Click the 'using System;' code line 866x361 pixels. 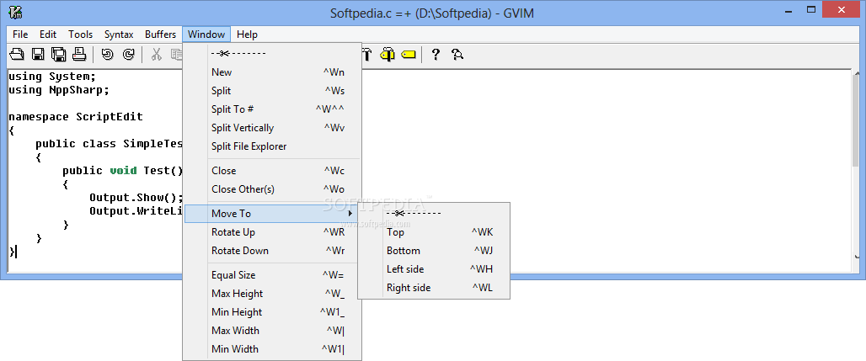(x=52, y=77)
